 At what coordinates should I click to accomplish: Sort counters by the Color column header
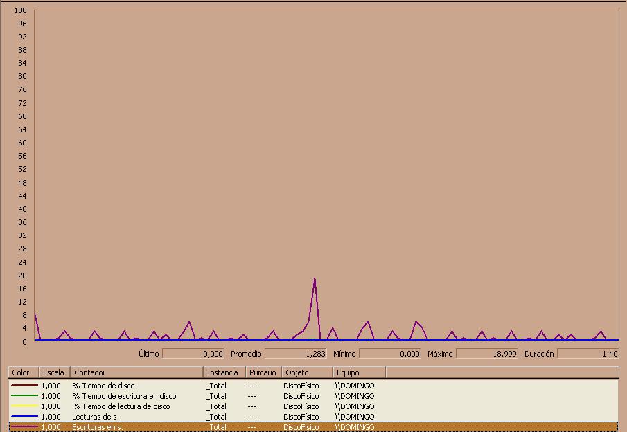pyautogui.click(x=24, y=372)
